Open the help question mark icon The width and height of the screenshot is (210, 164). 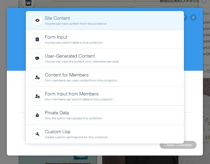pyautogui.click(x=185, y=18)
